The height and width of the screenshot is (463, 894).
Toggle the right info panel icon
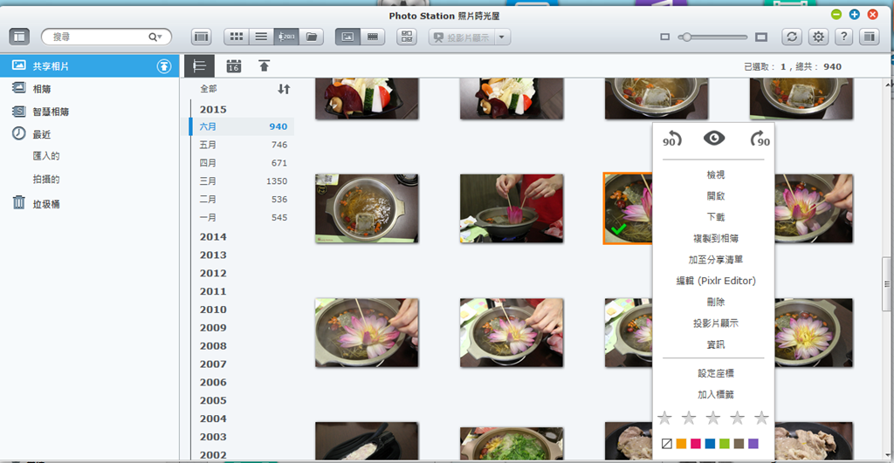[869, 37]
